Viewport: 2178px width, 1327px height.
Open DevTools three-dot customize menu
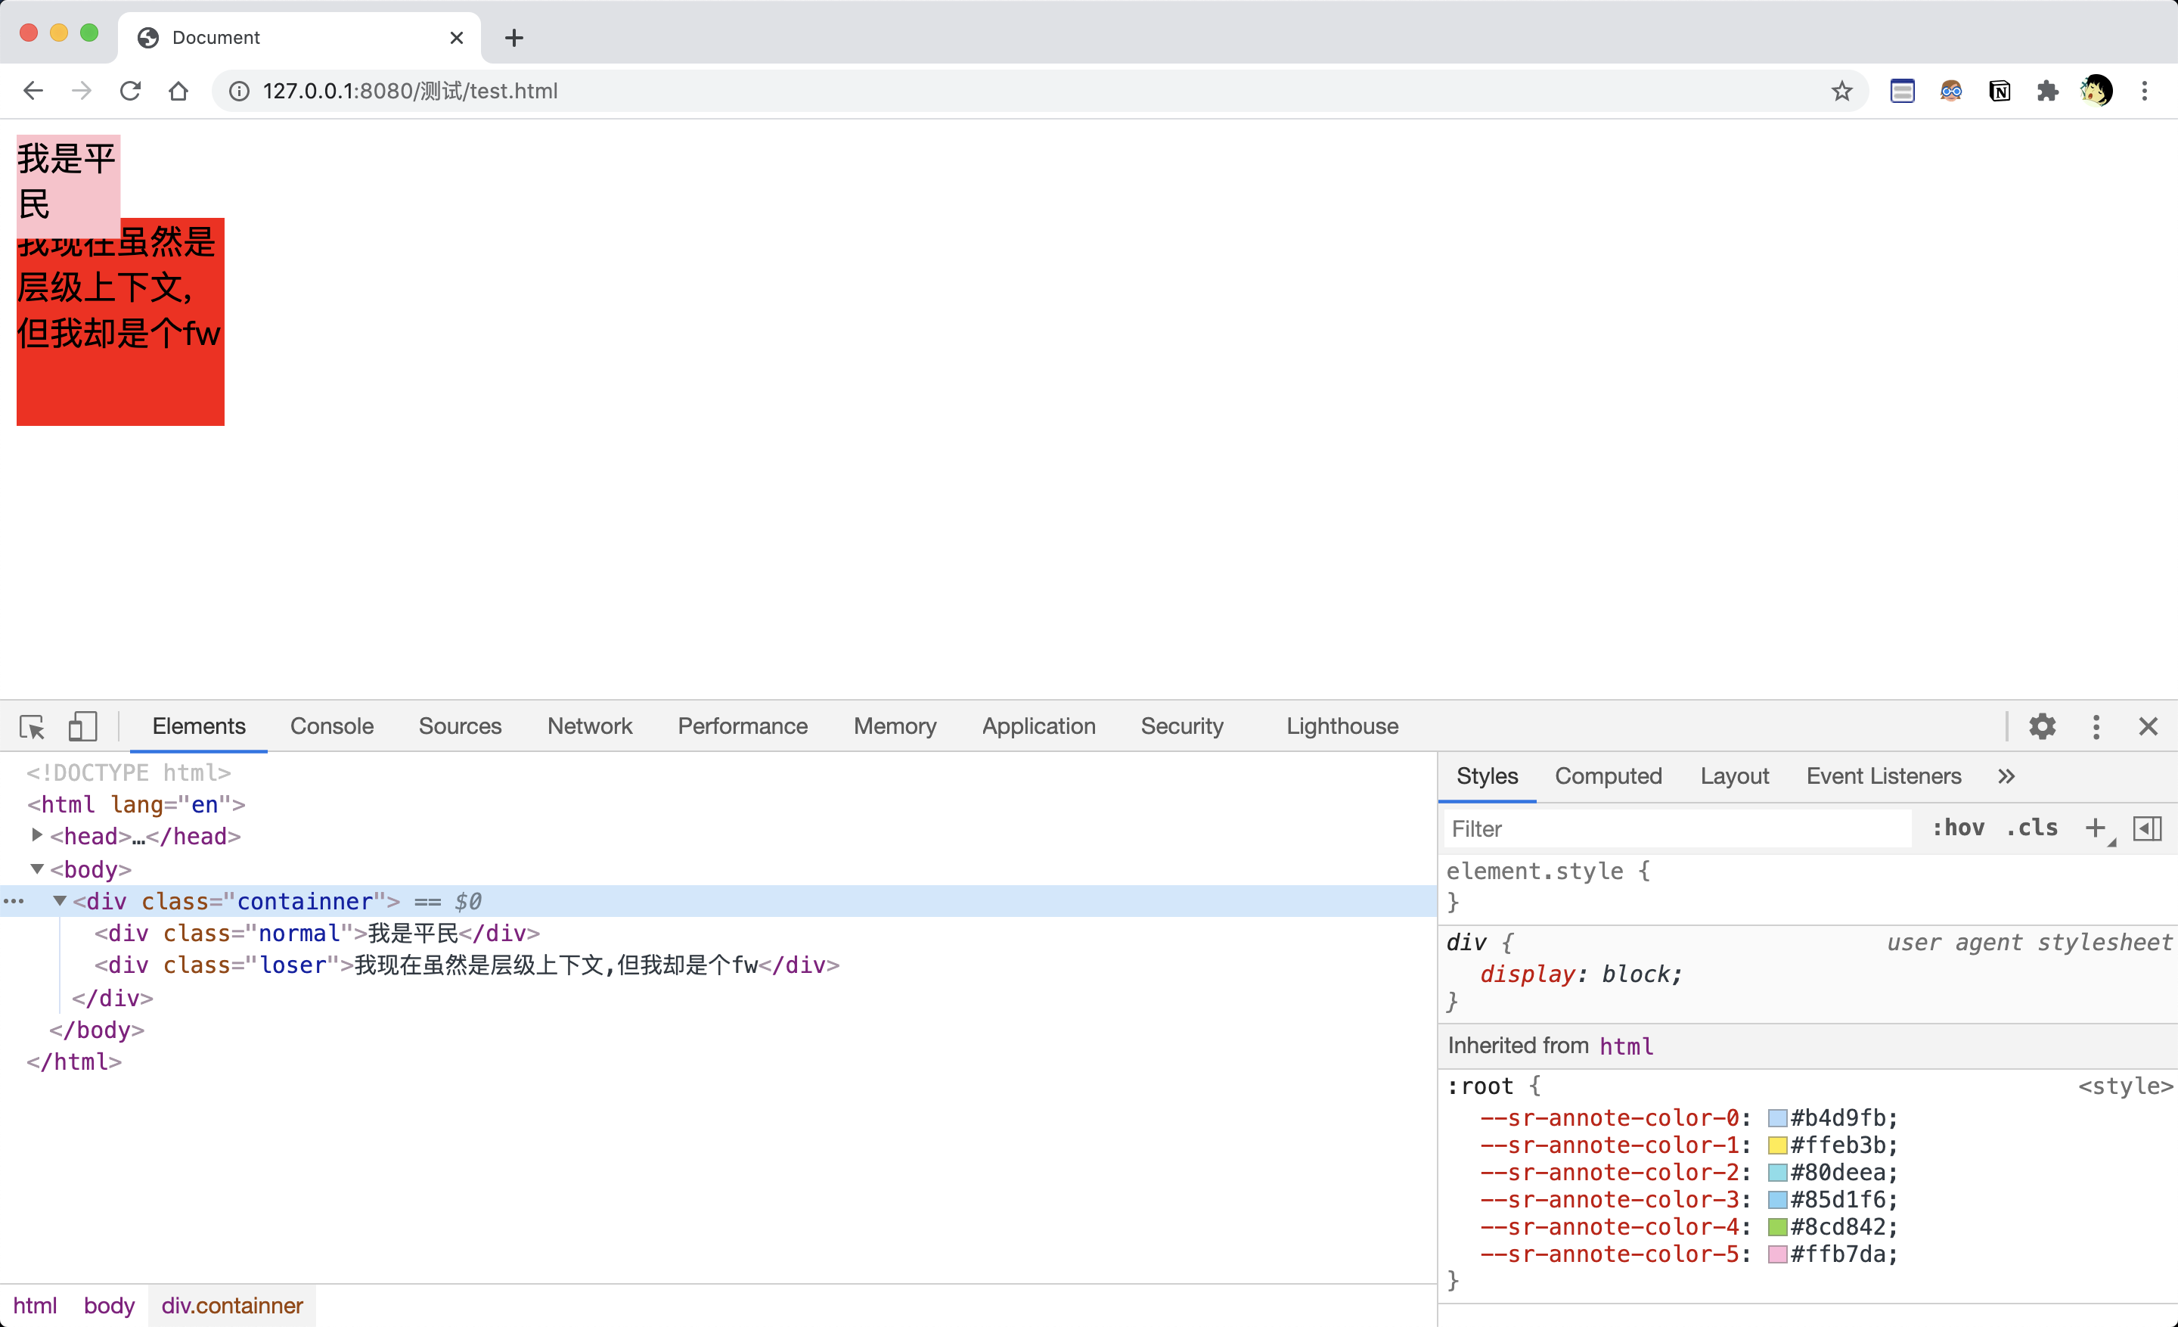[2096, 727]
